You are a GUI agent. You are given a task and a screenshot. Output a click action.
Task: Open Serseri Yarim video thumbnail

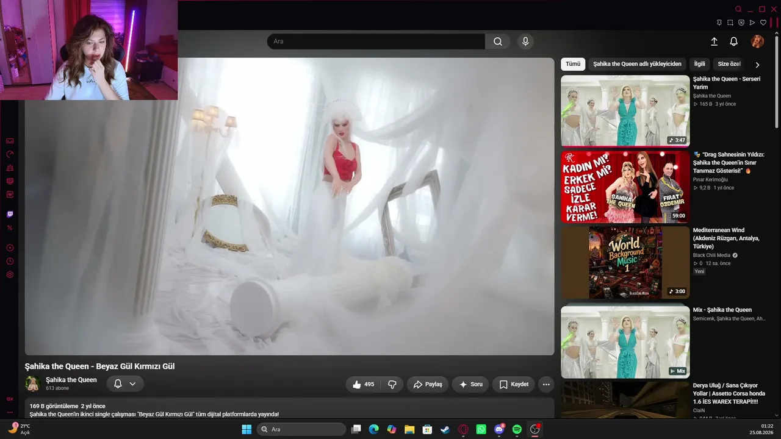(625, 111)
